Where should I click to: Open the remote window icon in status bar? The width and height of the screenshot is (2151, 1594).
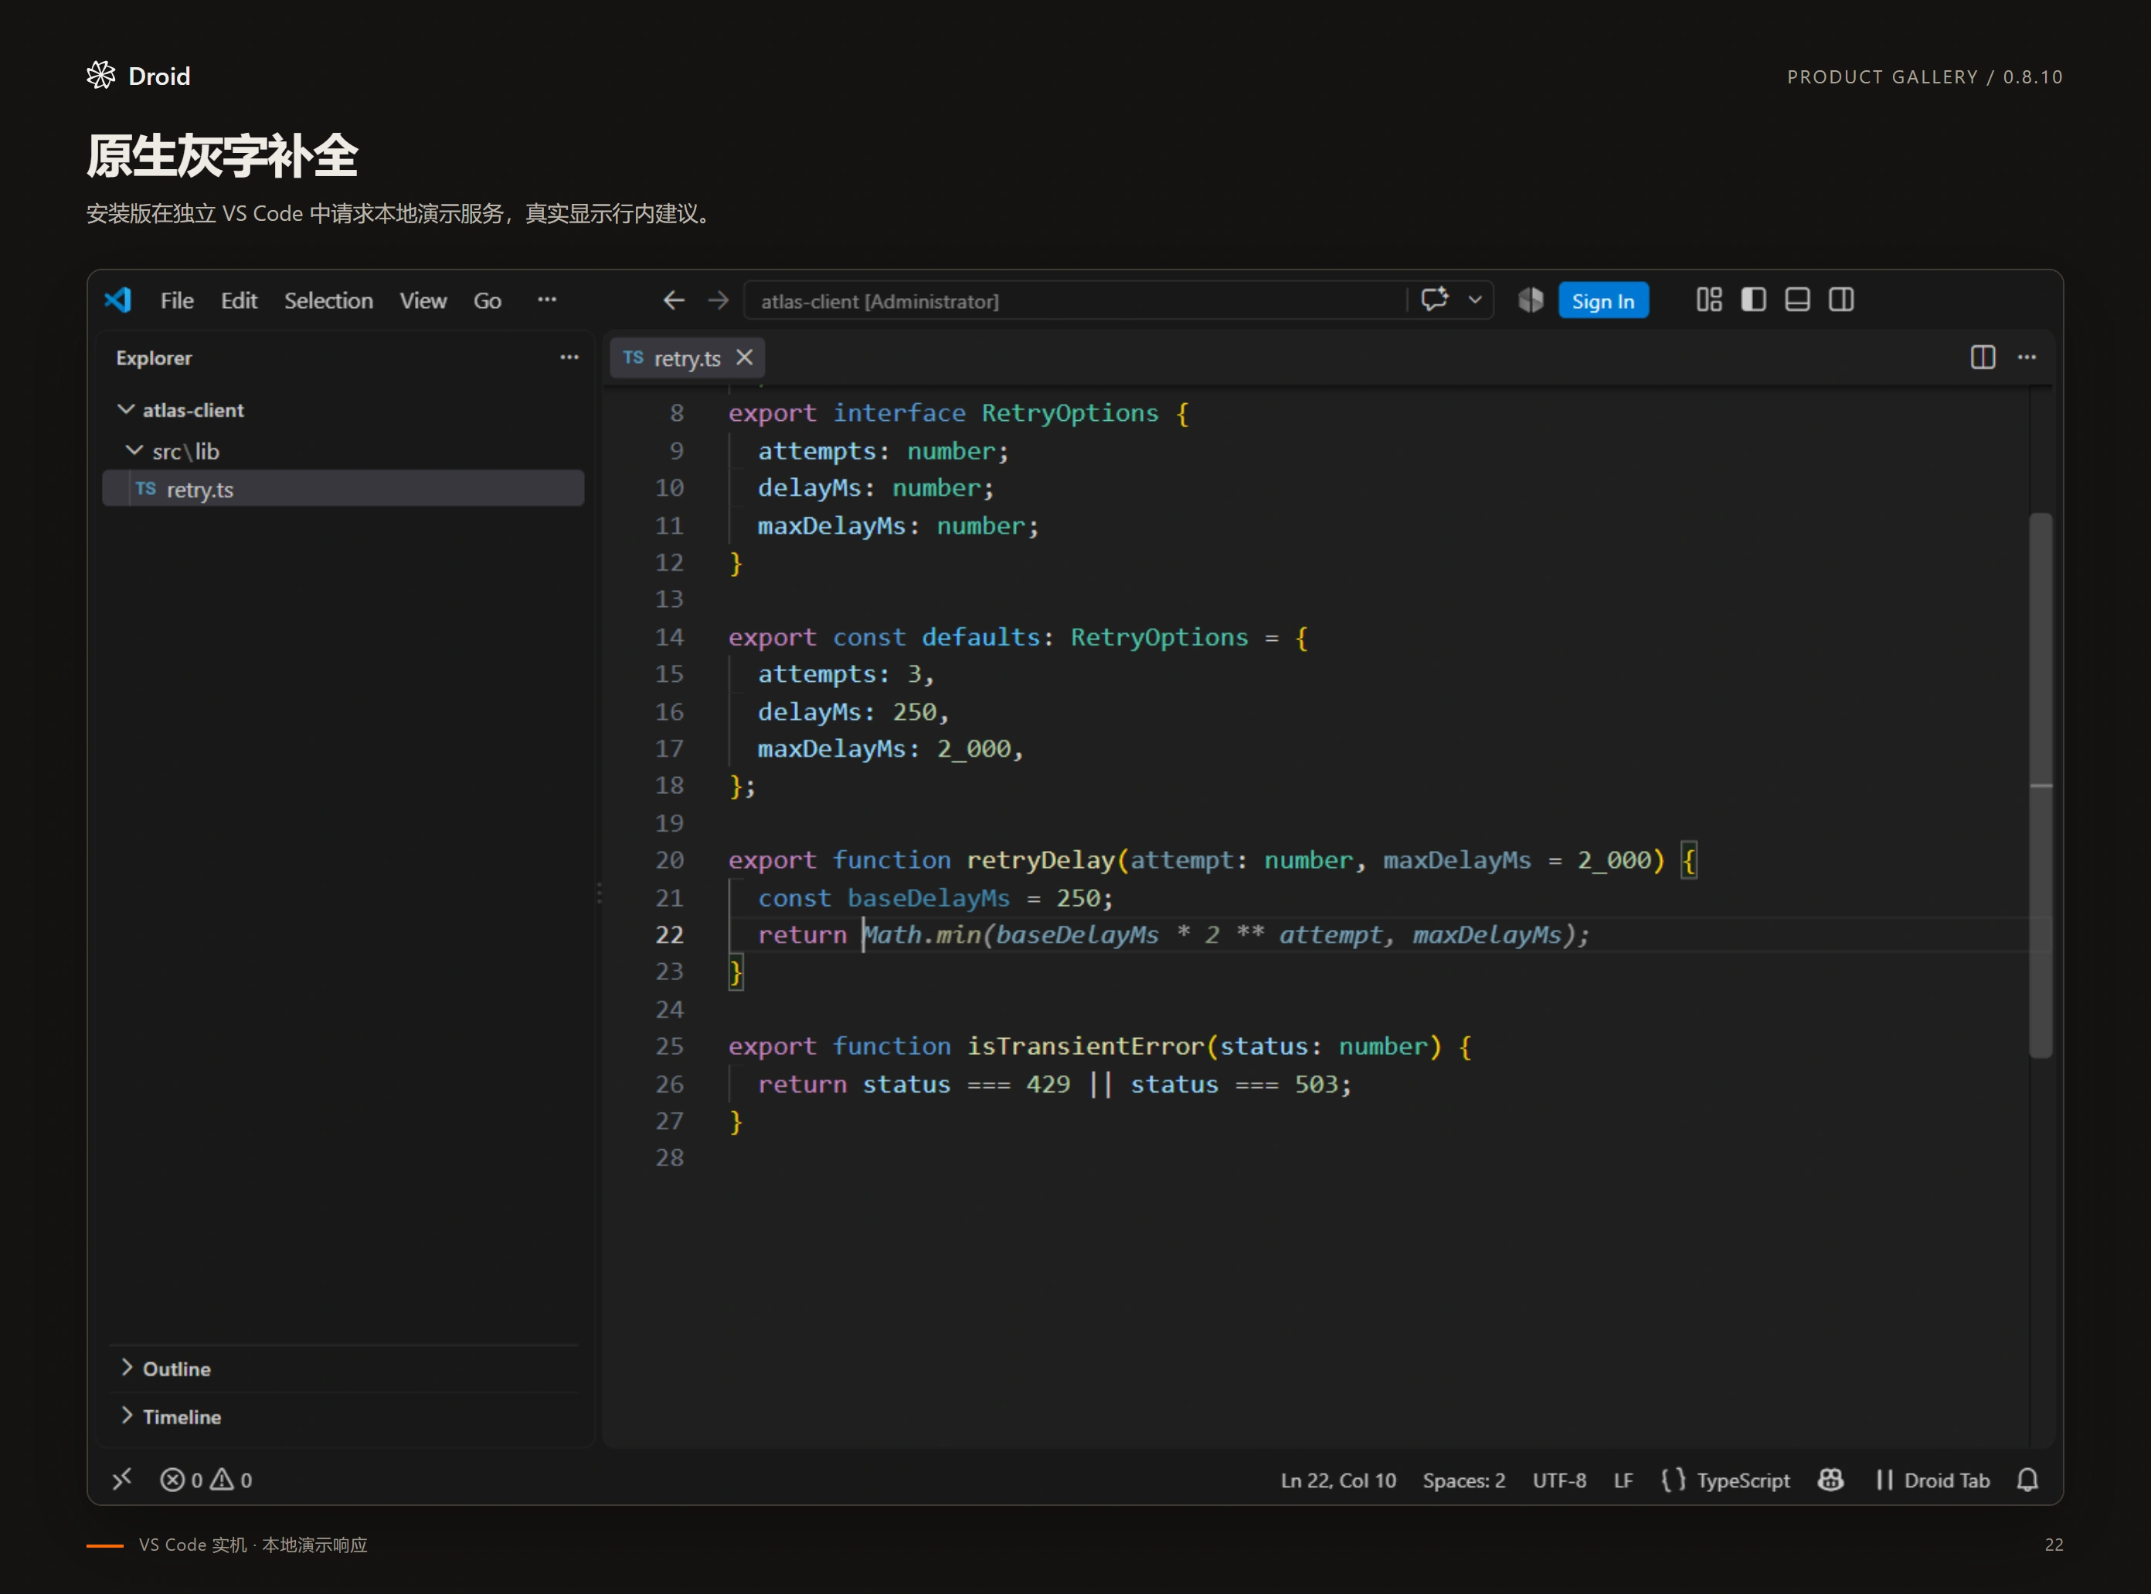[x=121, y=1480]
